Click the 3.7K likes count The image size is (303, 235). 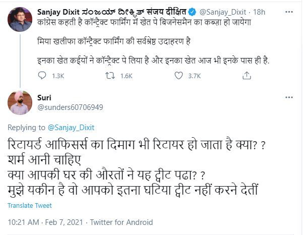click(194, 76)
